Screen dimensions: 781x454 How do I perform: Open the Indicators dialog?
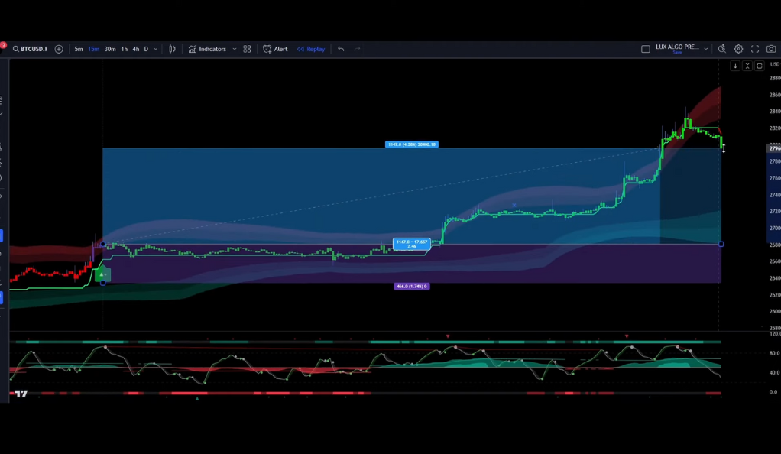tap(207, 49)
